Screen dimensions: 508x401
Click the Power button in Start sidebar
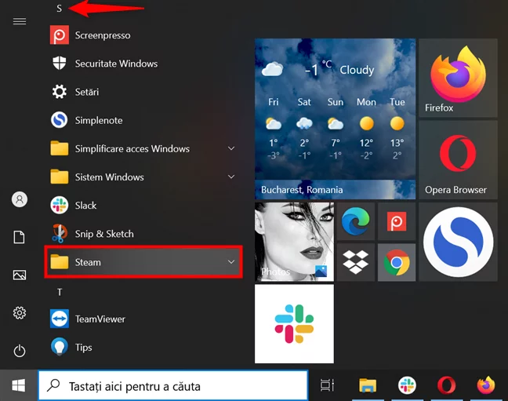20,351
